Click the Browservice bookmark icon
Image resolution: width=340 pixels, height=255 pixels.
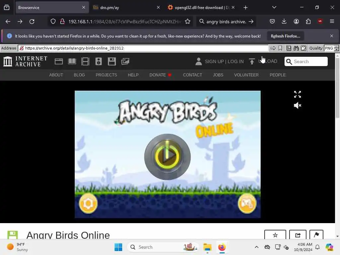pos(280,48)
